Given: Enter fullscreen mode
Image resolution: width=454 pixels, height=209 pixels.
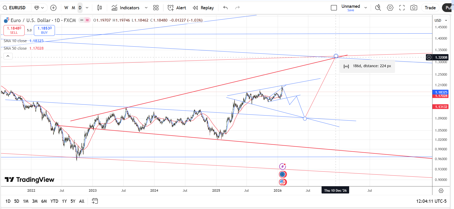Looking at the screenshot, I should [x=402, y=8].
